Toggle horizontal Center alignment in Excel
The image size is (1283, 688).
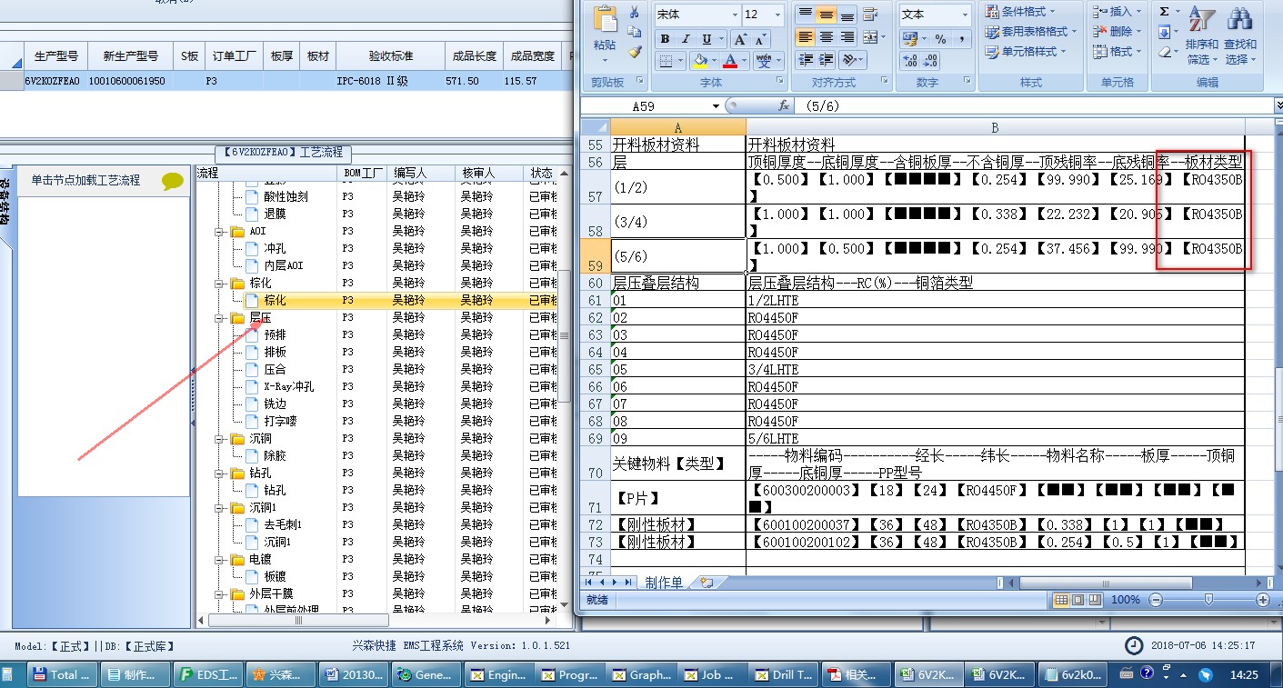click(x=827, y=37)
